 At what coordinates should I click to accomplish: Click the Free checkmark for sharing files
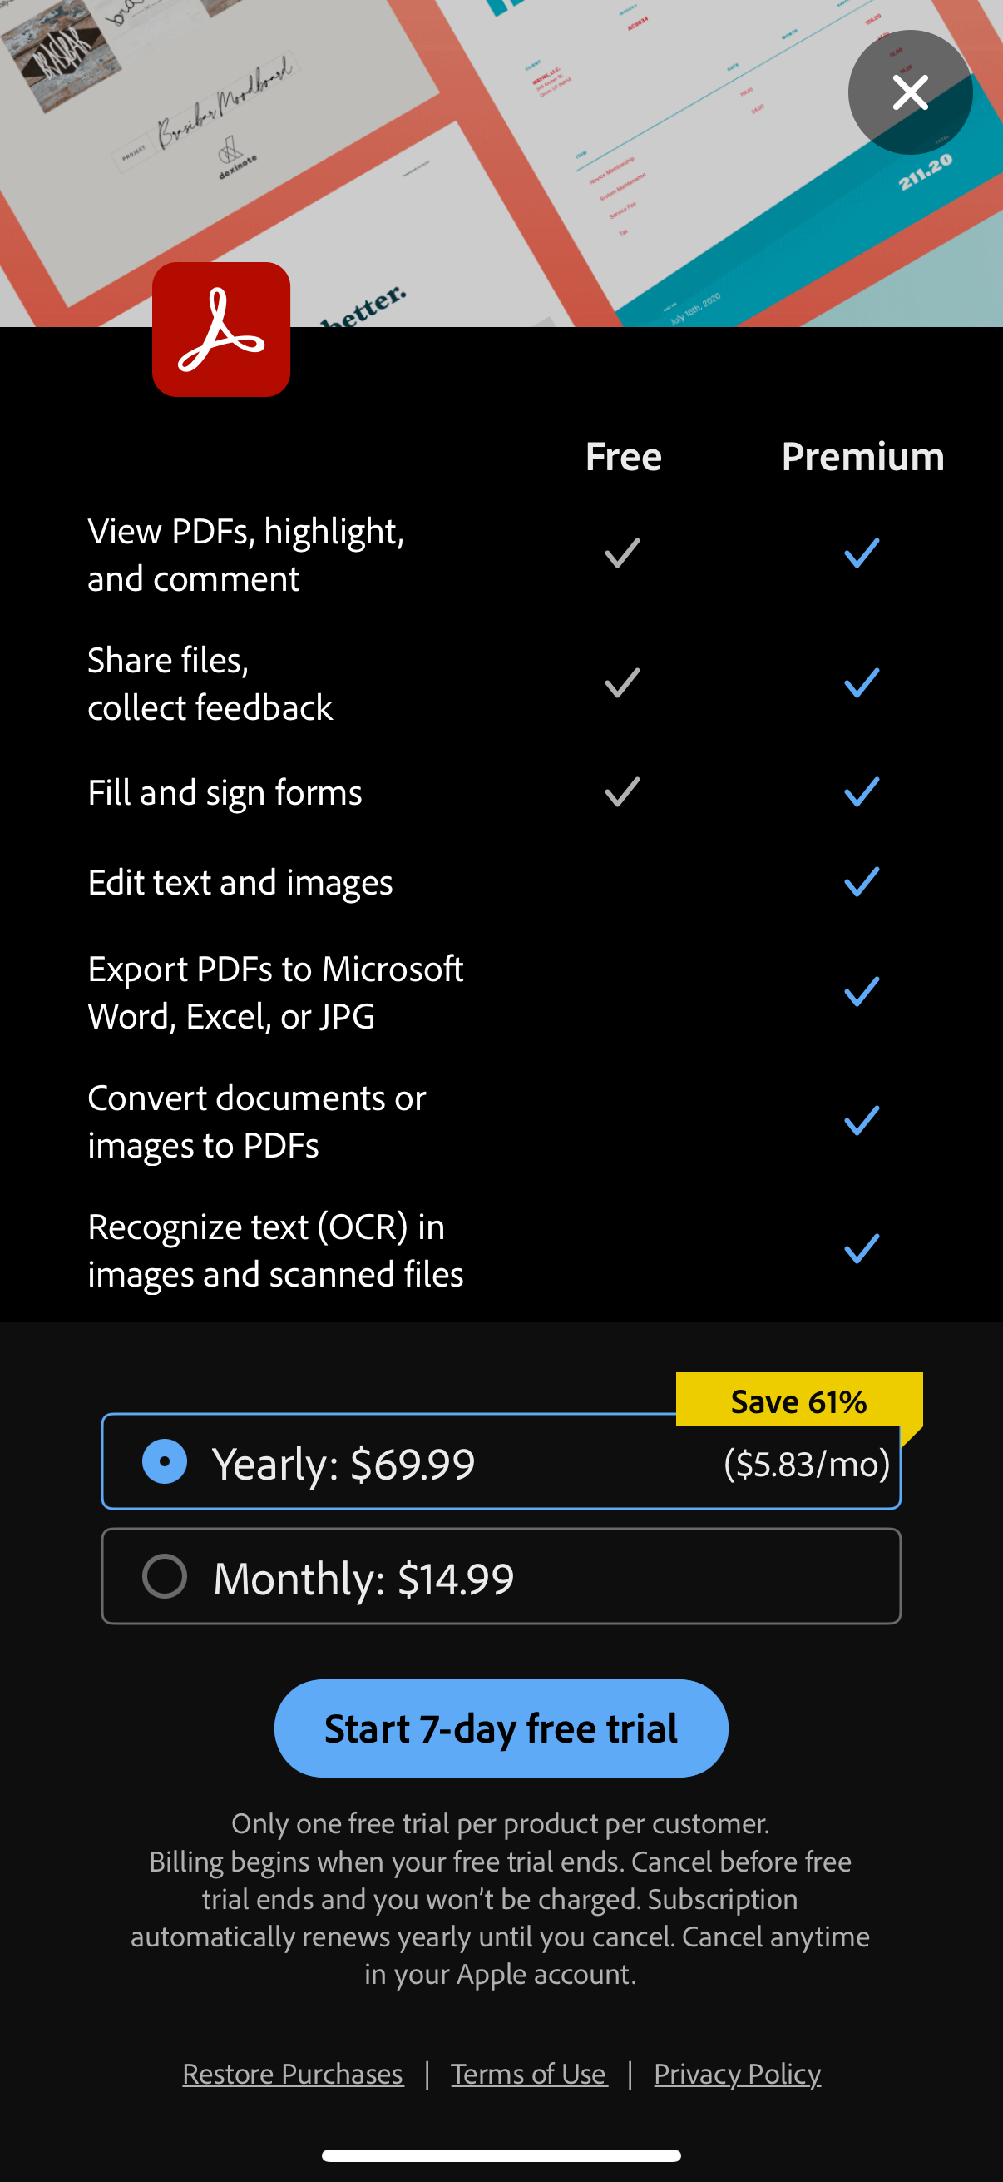[620, 682]
